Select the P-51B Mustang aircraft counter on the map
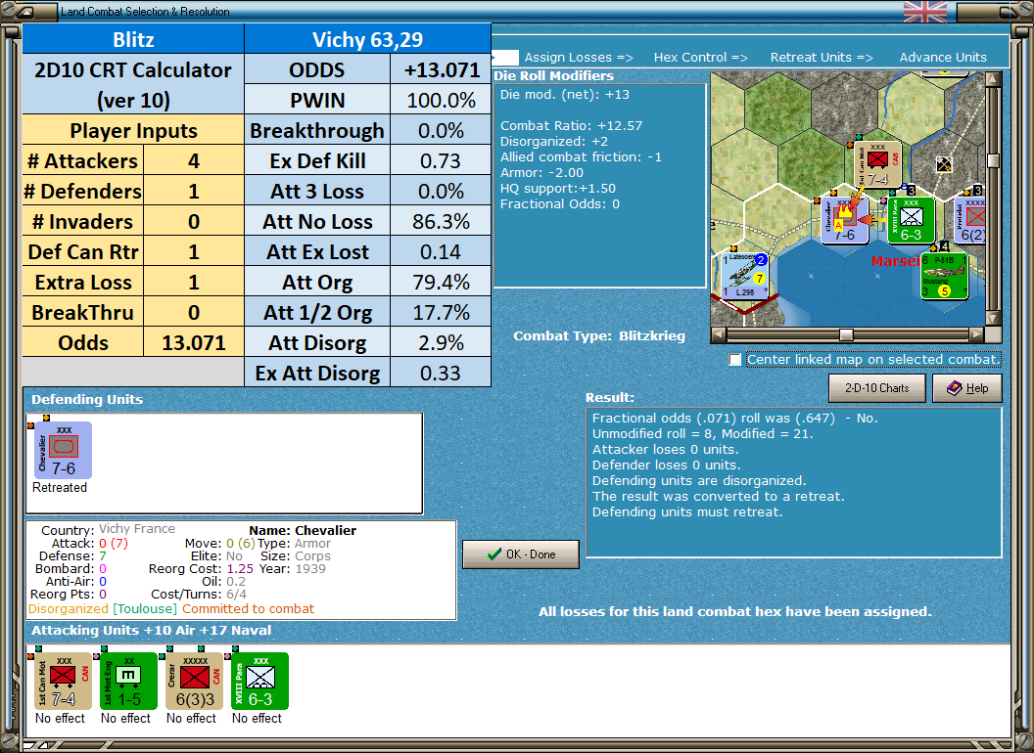The image size is (1034, 753). 944,277
